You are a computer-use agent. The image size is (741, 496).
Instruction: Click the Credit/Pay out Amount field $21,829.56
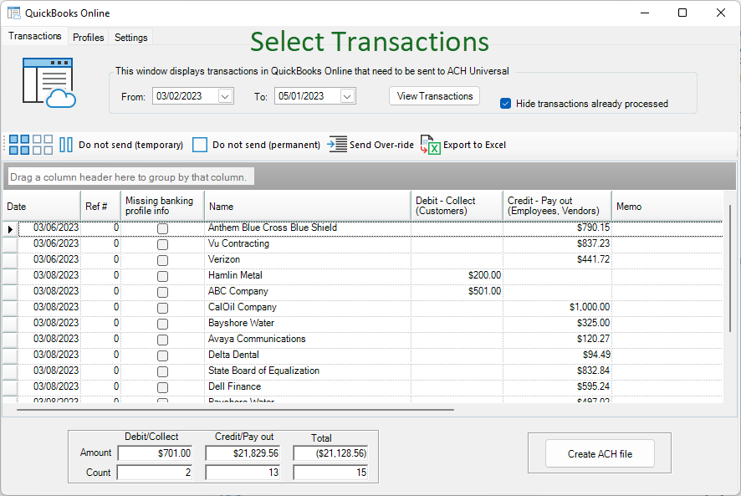(x=243, y=453)
